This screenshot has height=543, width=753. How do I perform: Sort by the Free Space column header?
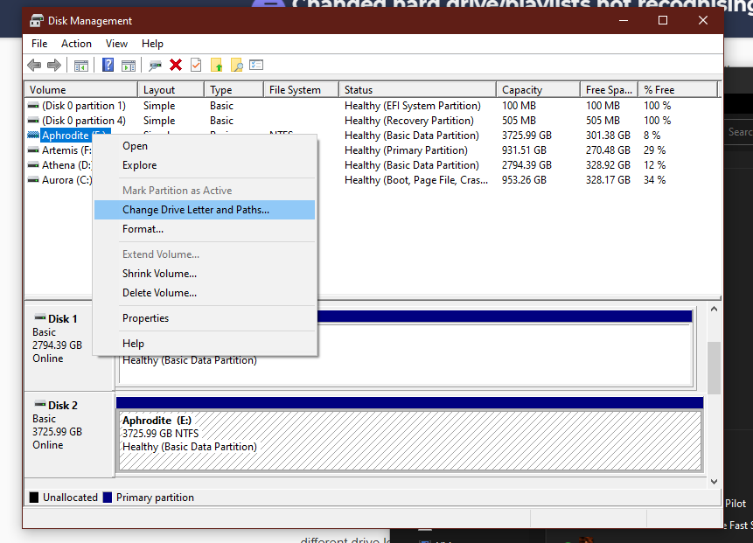click(x=609, y=90)
